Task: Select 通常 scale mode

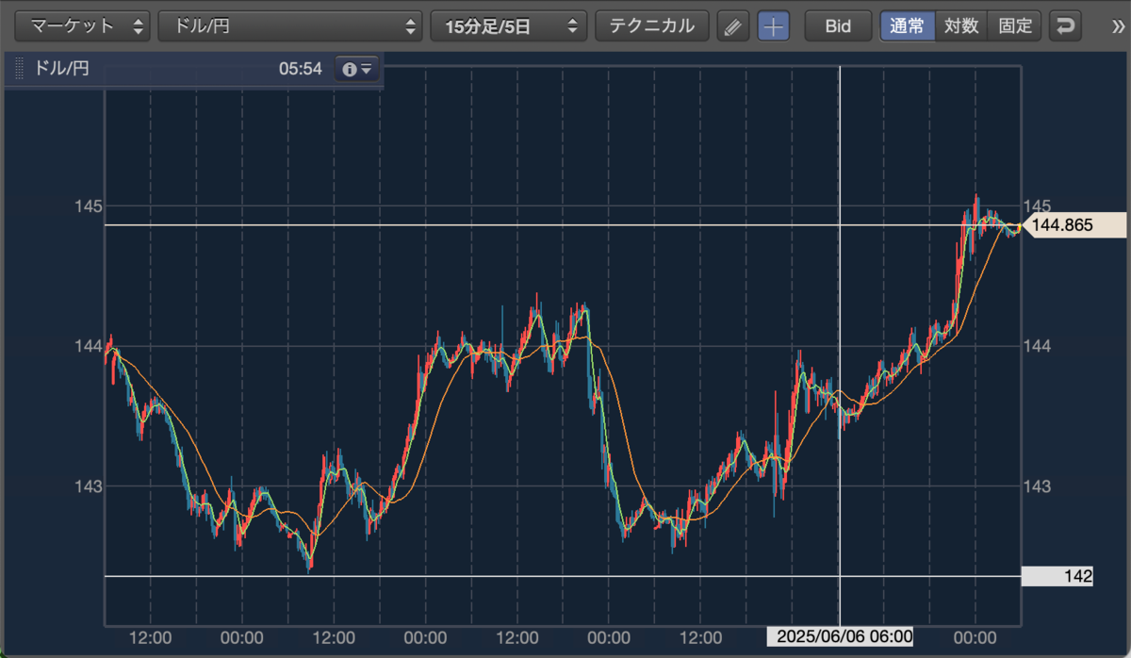Action: 908,26
